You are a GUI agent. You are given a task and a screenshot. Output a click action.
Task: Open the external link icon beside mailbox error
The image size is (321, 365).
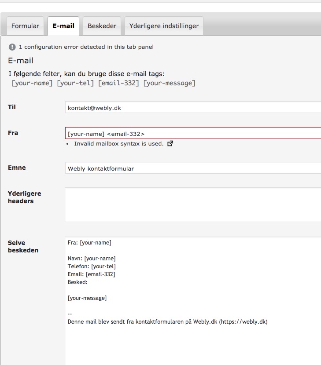pos(170,143)
